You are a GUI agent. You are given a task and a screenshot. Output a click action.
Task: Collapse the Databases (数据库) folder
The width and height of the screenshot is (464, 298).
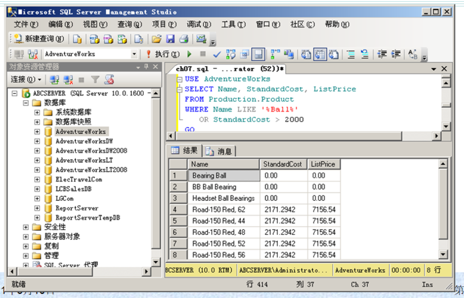point(26,103)
